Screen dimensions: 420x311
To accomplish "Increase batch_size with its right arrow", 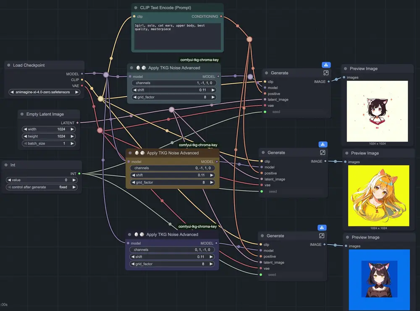I will click(72, 143).
